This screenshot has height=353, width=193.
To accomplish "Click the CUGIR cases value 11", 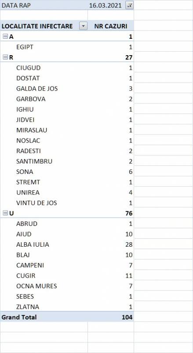I will (129, 276).
